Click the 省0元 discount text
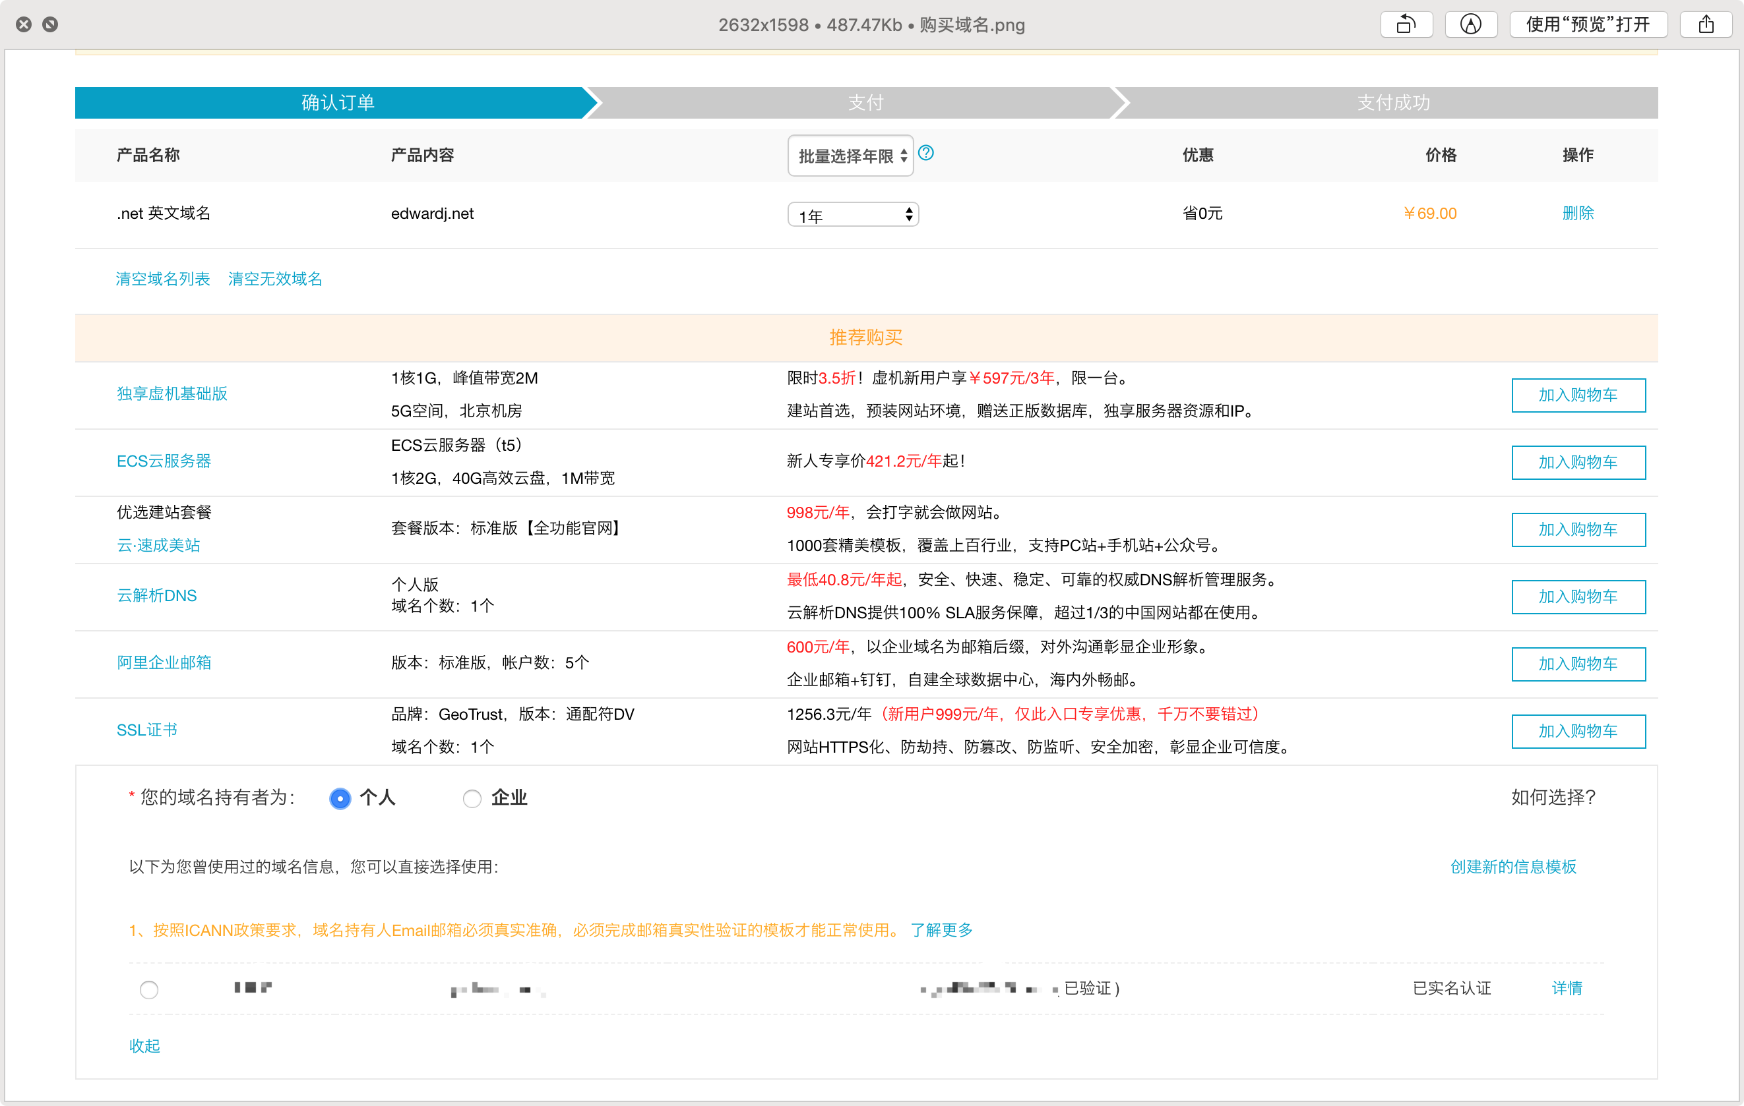Screen dimensions: 1744x1106 click(x=1202, y=214)
